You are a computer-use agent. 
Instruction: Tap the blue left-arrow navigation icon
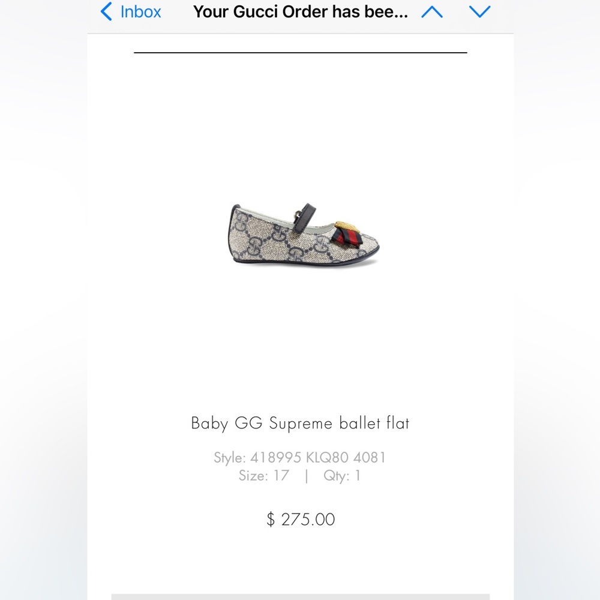pos(106,12)
